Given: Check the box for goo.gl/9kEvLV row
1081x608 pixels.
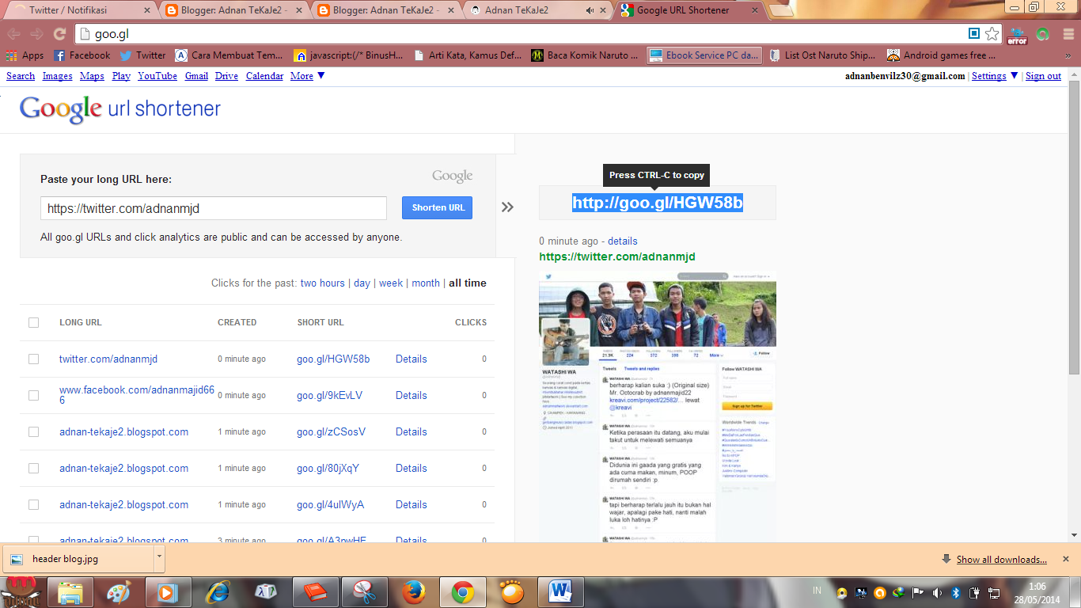Looking at the screenshot, I should (33, 395).
